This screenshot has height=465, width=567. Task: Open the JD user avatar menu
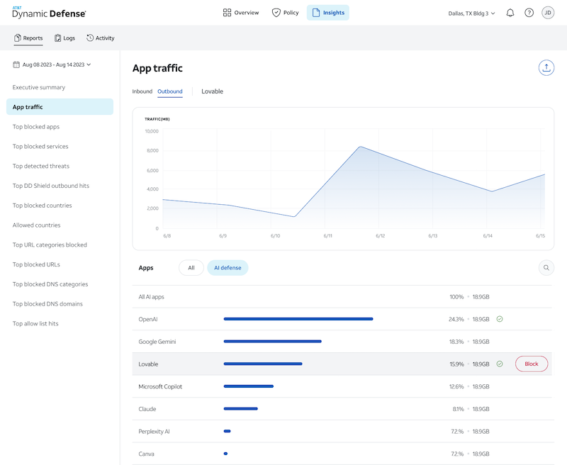548,13
